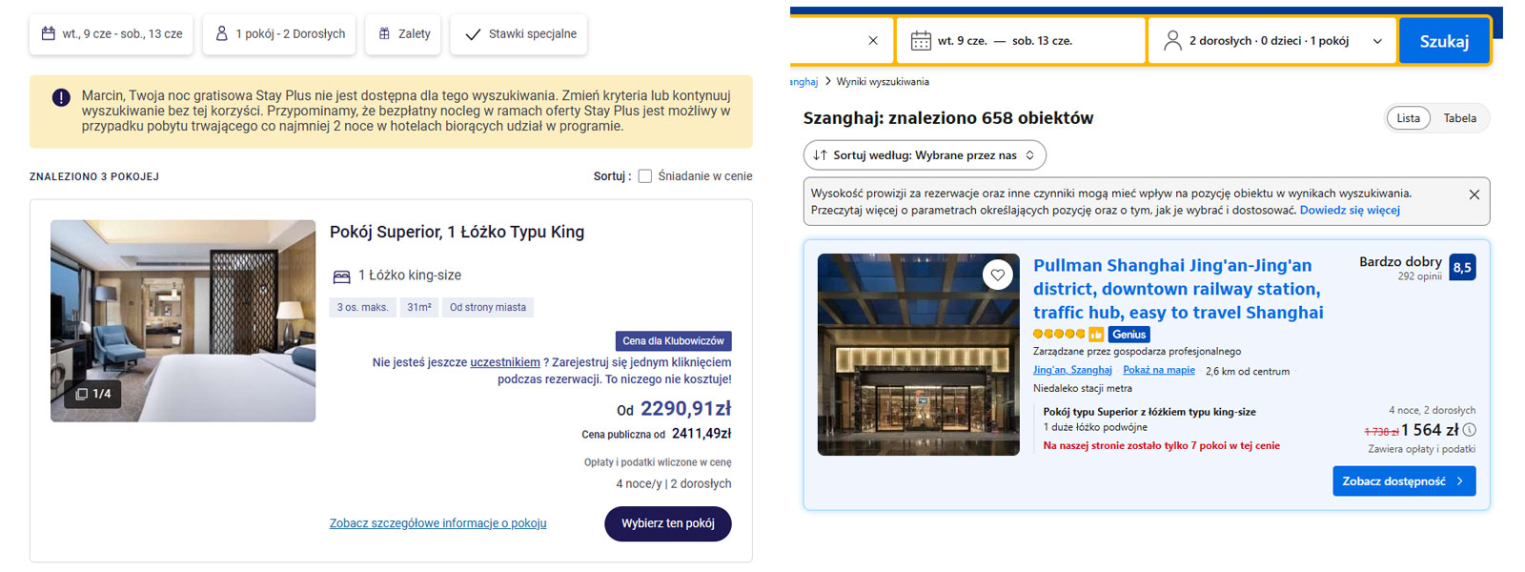Click the Pullman Shanghai hotel entrance thumbnail

pyautogui.click(x=919, y=355)
